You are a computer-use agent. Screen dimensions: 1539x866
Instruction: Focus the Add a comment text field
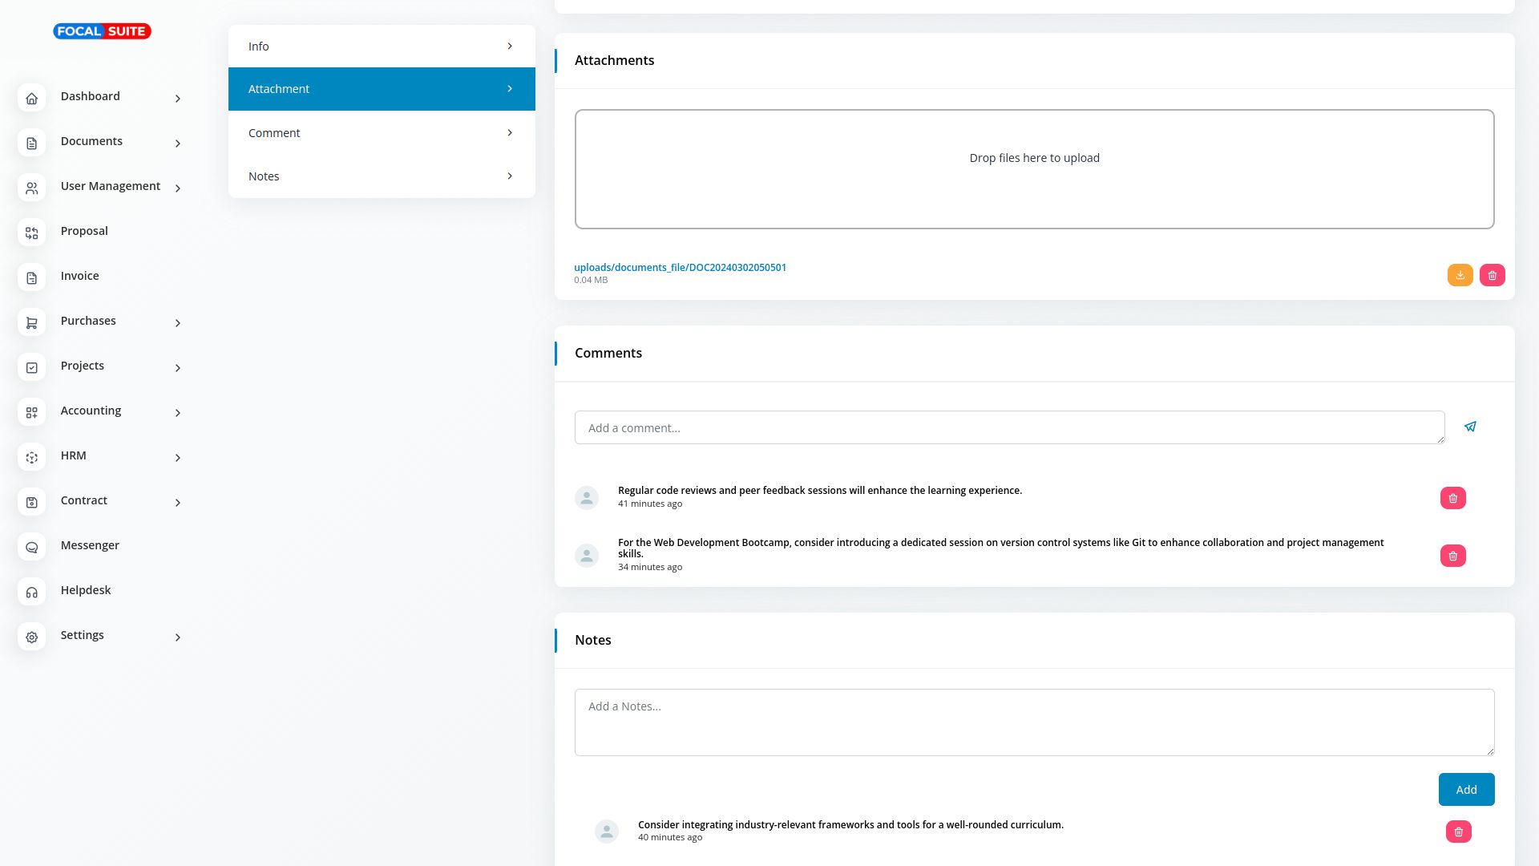pos(1009,427)
